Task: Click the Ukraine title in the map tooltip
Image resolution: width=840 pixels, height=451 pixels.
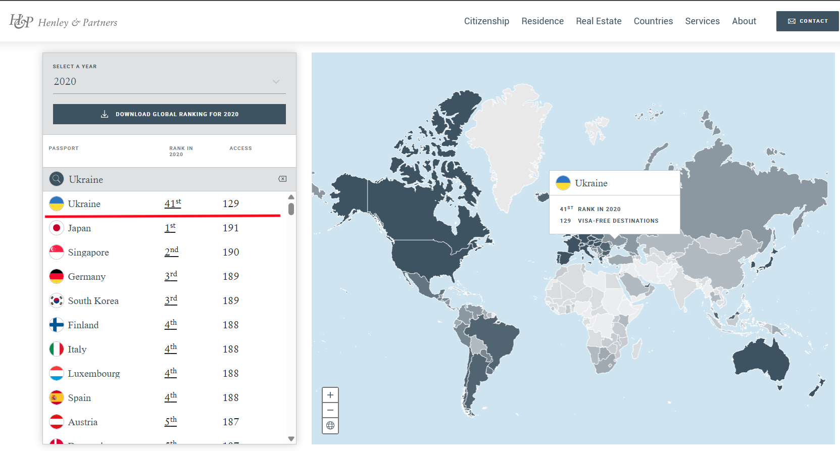Action: (x=591, y=183)
